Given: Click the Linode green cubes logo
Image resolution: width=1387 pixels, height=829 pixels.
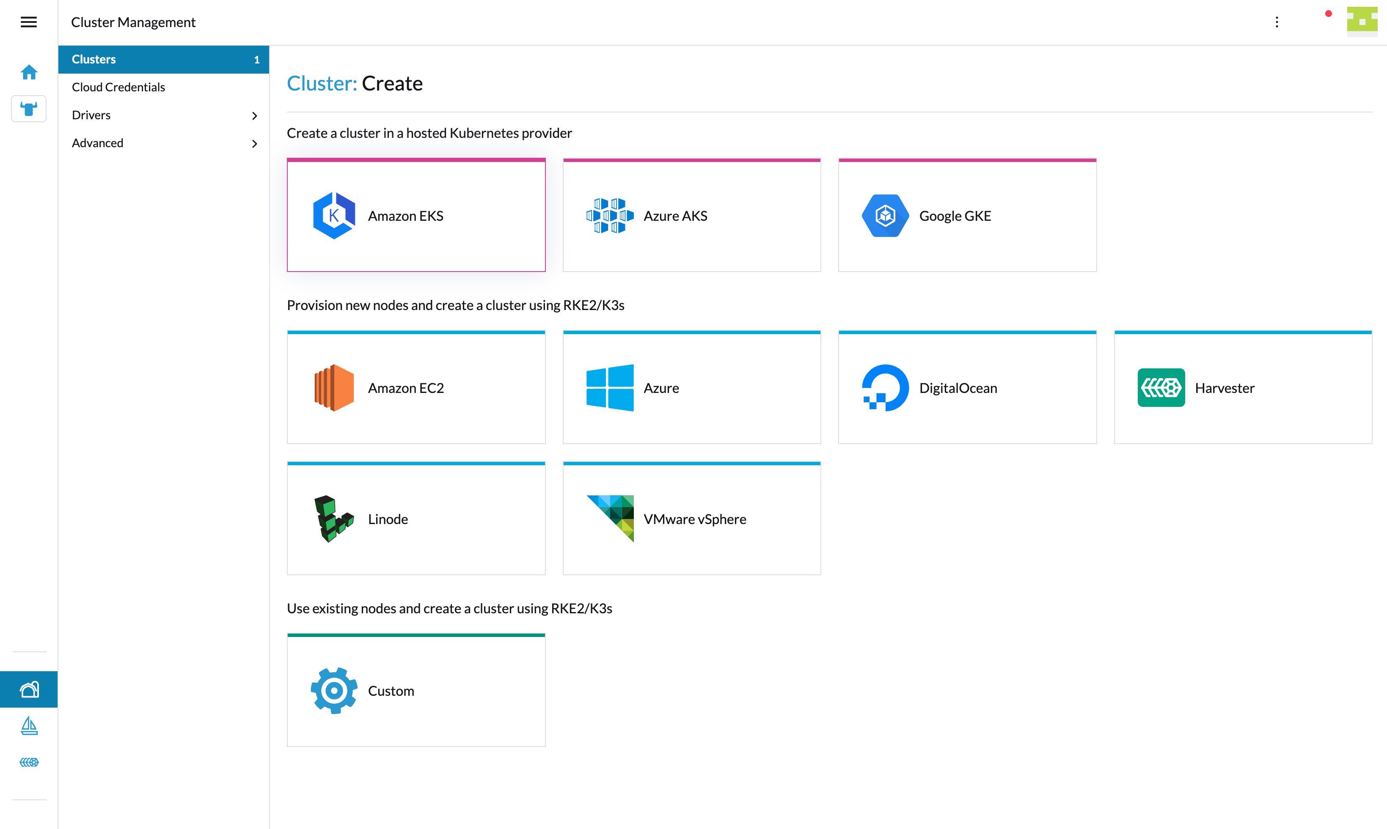Looking at the screenshot, I should click(x=333, y=519).
